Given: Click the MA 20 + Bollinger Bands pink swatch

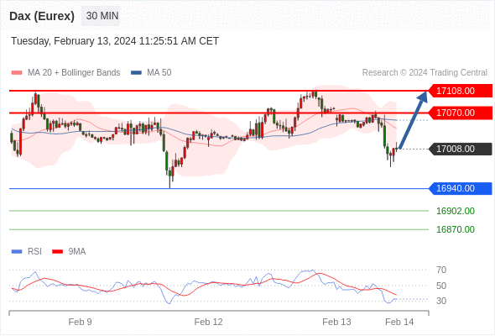Looking at the screenshot, I should pos(17,73).
